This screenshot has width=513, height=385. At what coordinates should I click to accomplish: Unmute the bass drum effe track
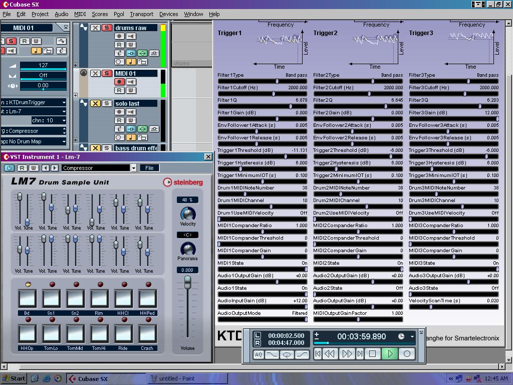95,148
